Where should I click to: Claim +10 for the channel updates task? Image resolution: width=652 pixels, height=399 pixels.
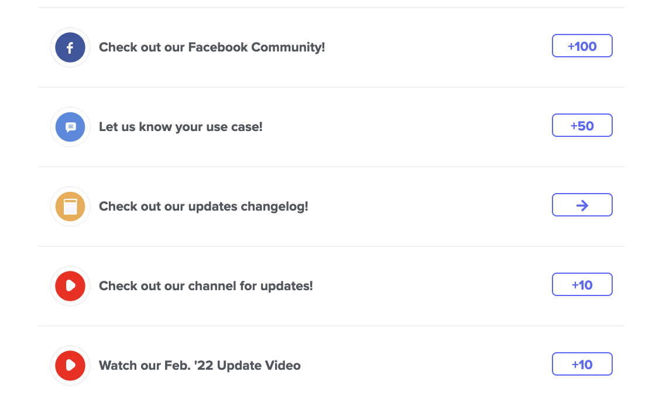(x=582, y=284)
